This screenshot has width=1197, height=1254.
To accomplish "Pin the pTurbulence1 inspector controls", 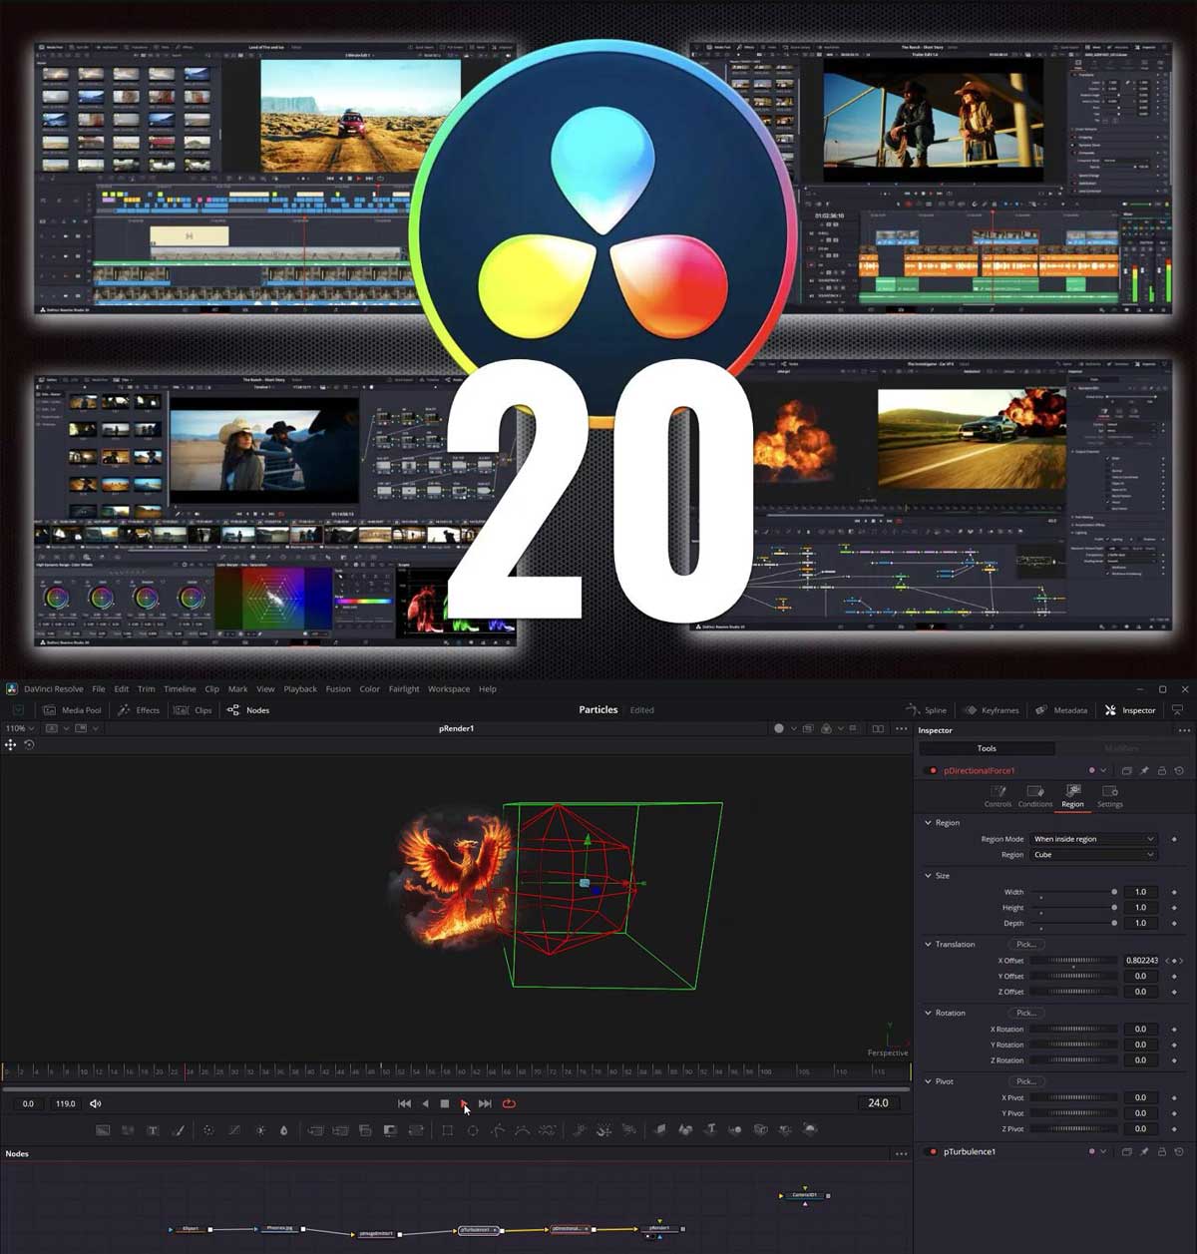I will point(1144,1152).
